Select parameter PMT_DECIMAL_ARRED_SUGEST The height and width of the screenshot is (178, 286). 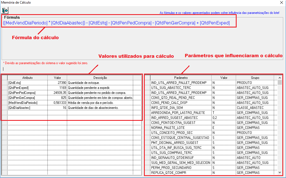181,142
